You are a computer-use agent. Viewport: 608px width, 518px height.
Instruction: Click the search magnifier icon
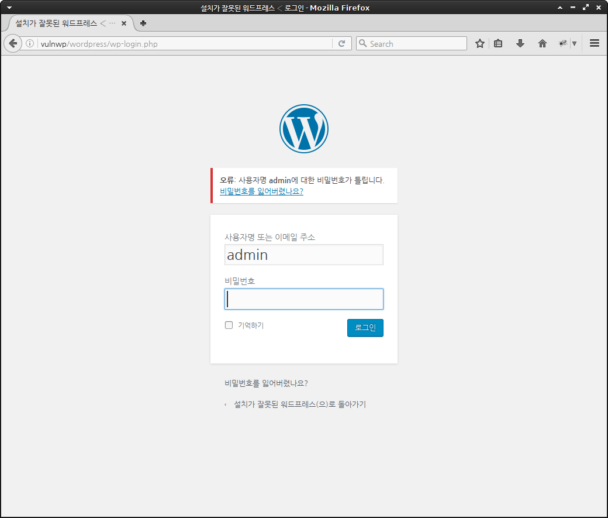[x=362, y=43]
